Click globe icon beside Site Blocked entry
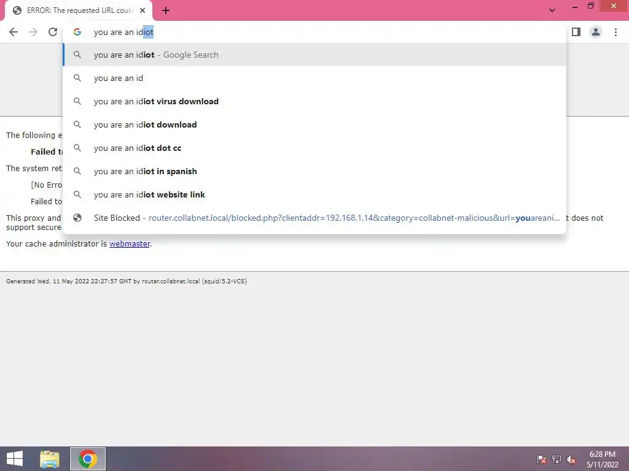629x471 pixels. [77, 218]
